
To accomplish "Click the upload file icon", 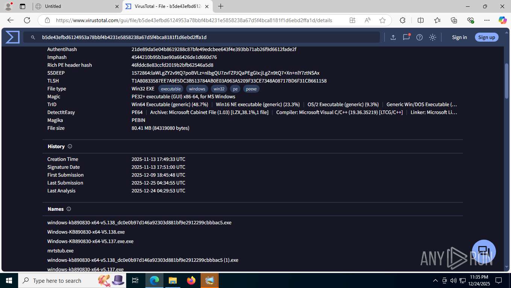I will click(393, 37).
